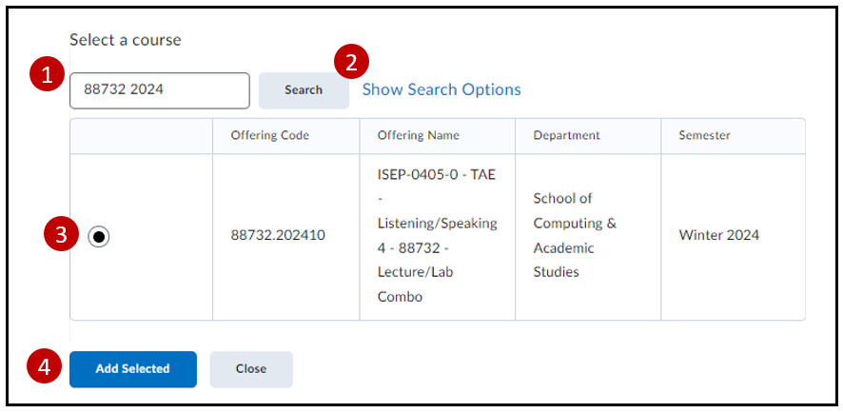This screenshot has height=413, width=843.
Task: Select the radio button for course 88732.202410
Action: tap(99, 237)
